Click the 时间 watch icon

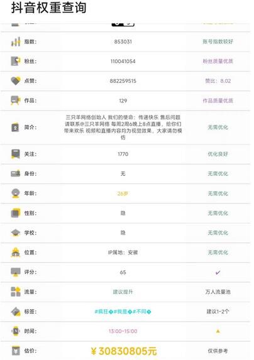(x=16, y=331)
